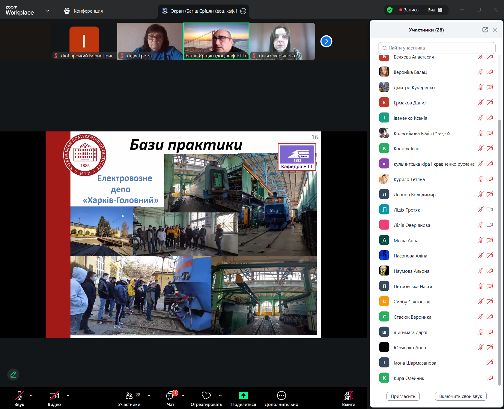Screen dimensions: 504x409
Task: Click the Пригласить button
Action: tap(403, 396)
